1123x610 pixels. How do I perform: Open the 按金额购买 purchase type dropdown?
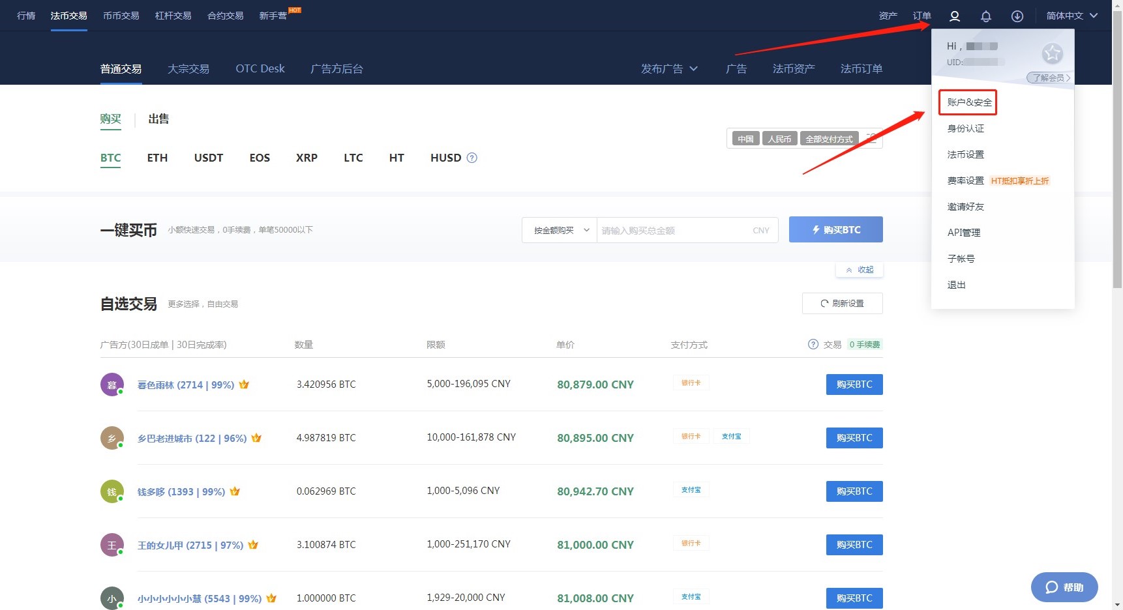click(560, 230)
